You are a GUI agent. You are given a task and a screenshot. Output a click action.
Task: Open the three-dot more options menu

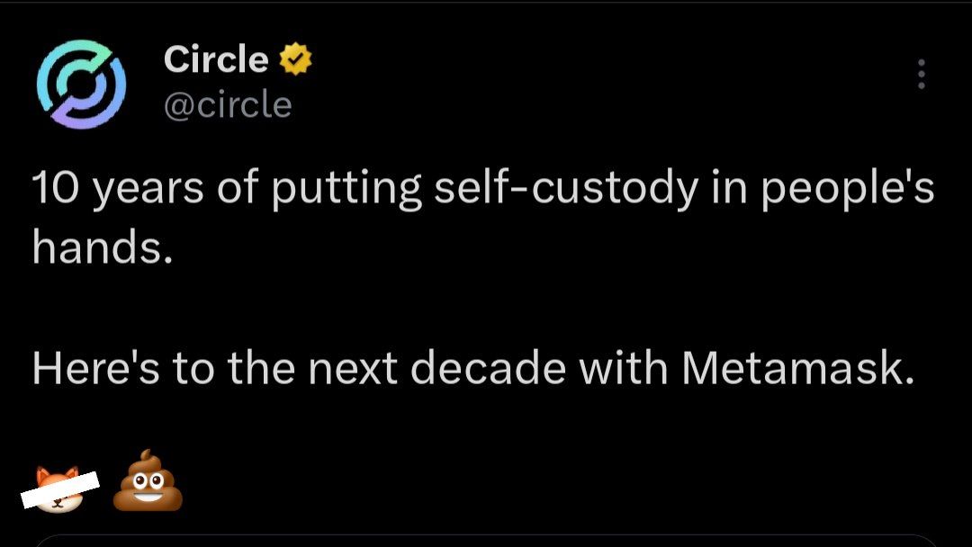[922, 75]
